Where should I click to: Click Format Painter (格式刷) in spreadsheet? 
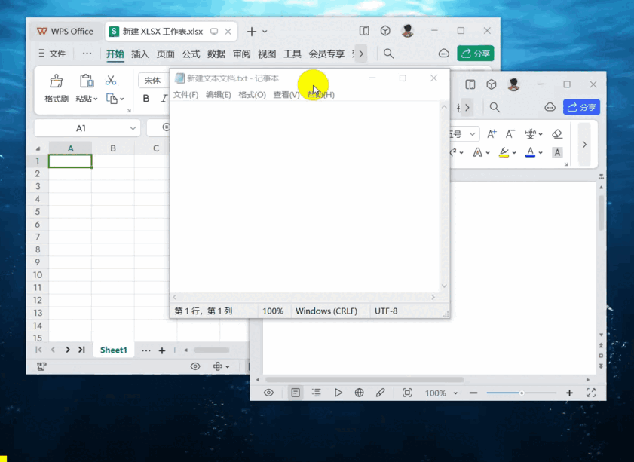click(x=57, y=88)
